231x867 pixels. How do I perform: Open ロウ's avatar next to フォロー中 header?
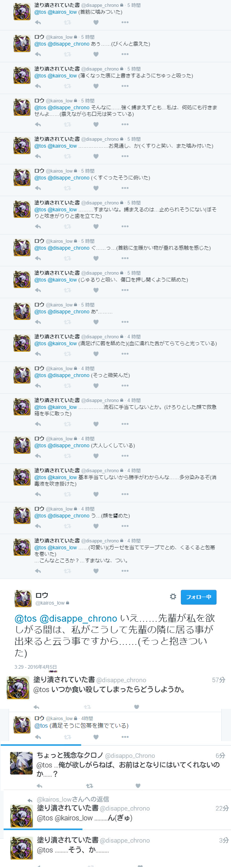[x=23, y=599]
